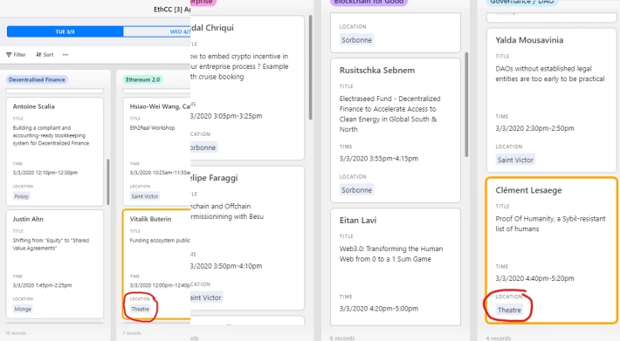Select the TUE 3/3 day tab

[65, 31]
